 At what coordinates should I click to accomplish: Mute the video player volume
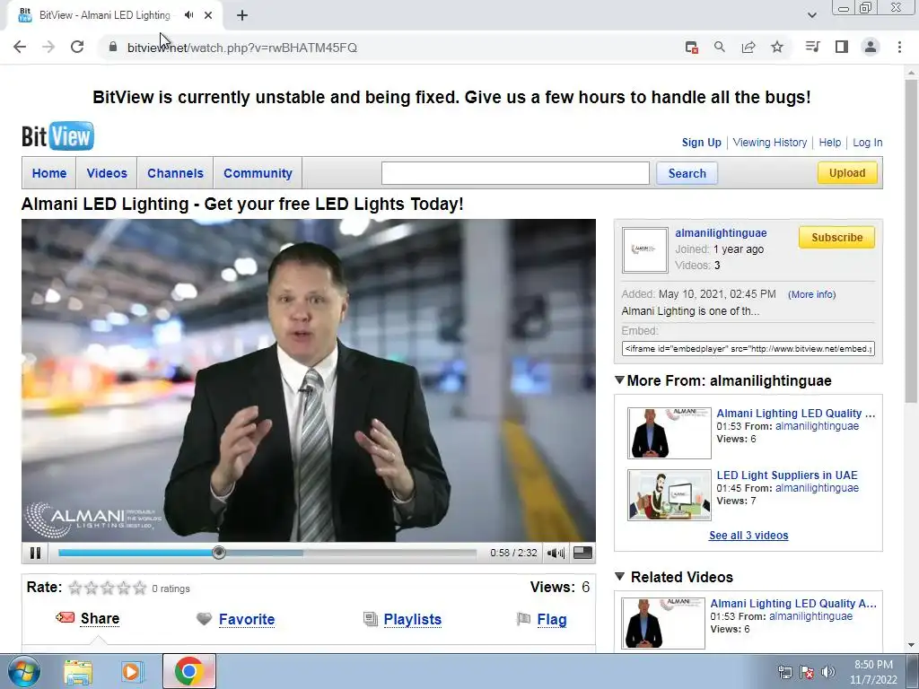[x=555, y=553]
